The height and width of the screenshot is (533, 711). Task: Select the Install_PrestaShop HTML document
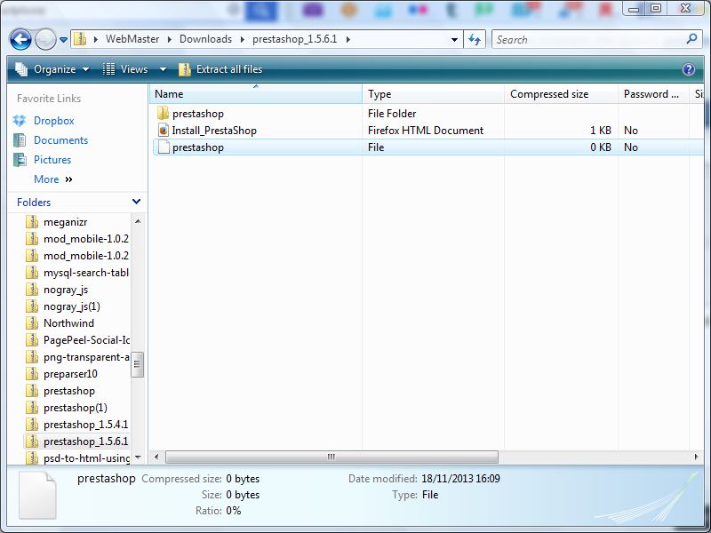coord(428,131)
